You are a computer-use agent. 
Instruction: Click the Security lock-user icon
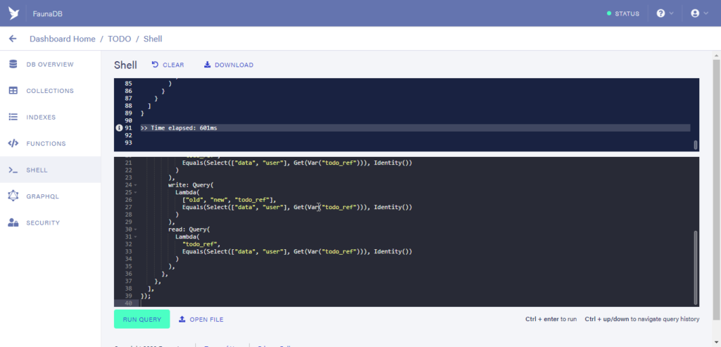pyautogui.click(x=13, y=223)
